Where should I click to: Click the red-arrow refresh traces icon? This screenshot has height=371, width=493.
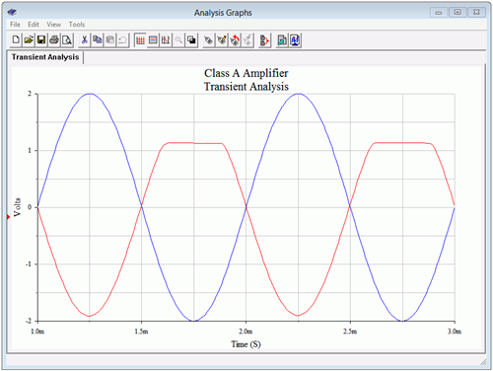click(235, 40)
